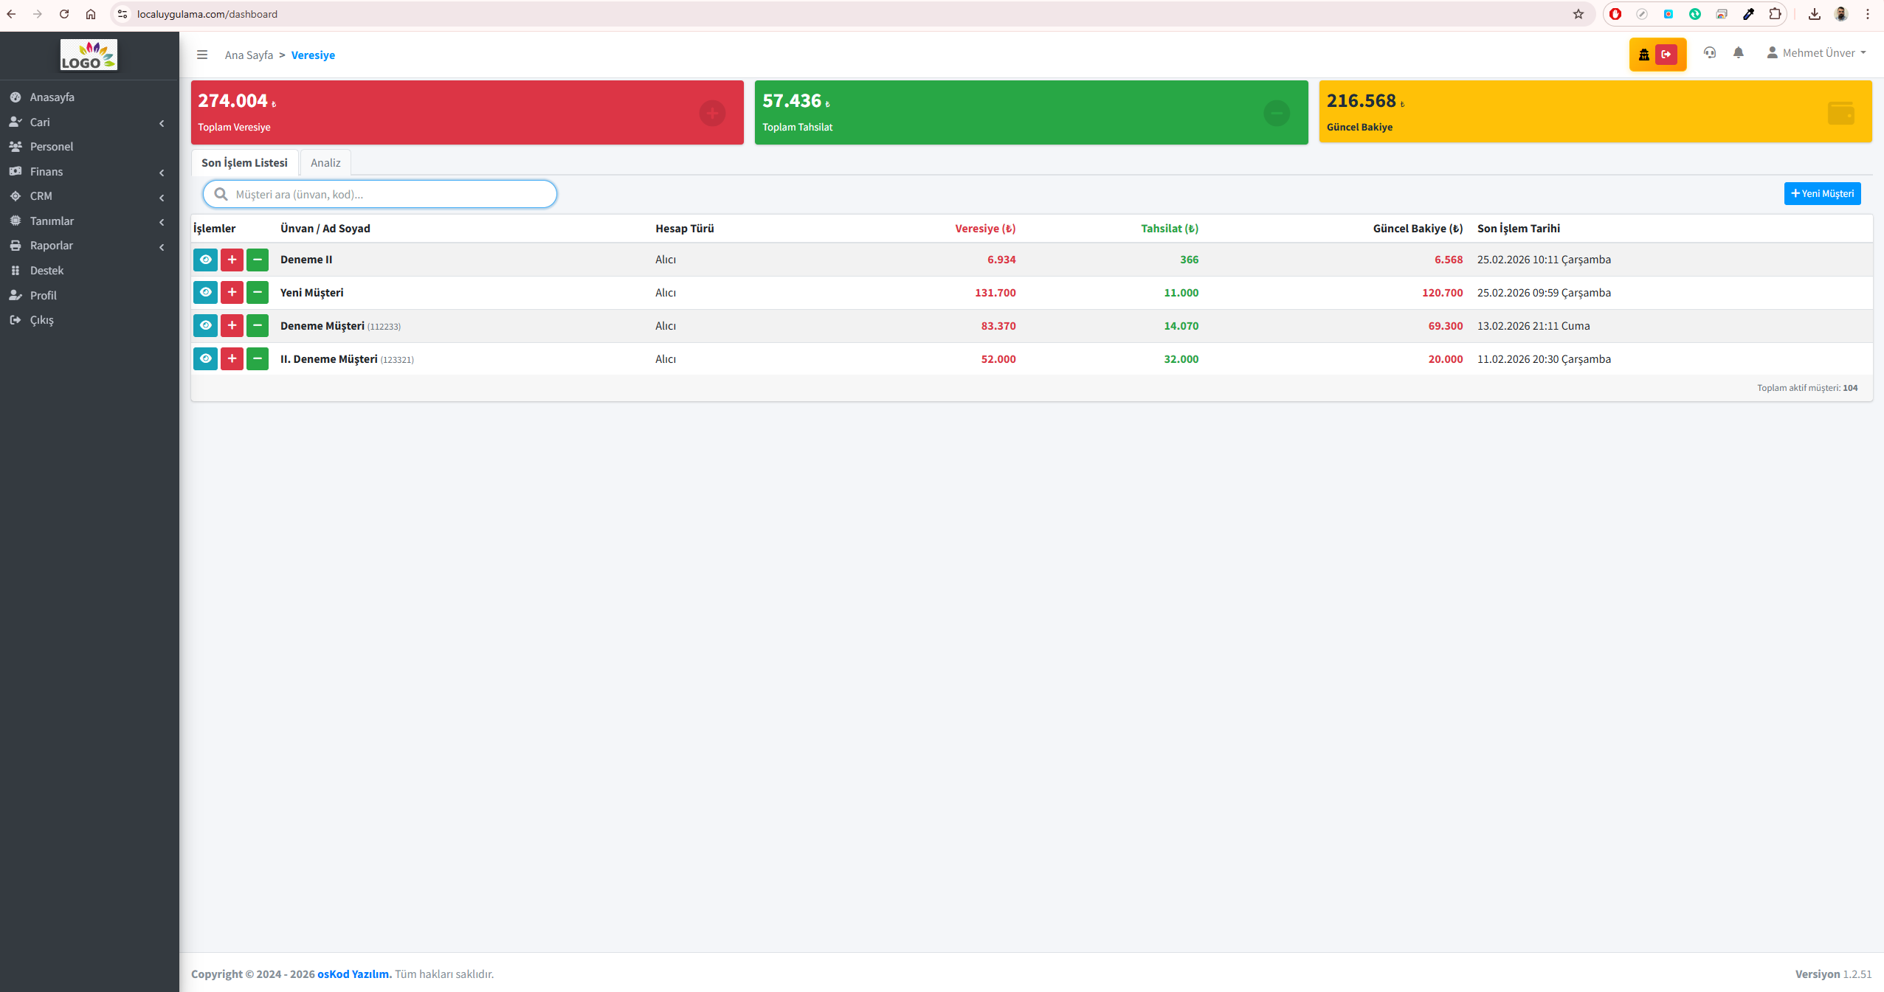Image resolution: width=1884 pixels, height=992 pixels.
Task: Open the notifications bell icon
Action: point(1739,53)
